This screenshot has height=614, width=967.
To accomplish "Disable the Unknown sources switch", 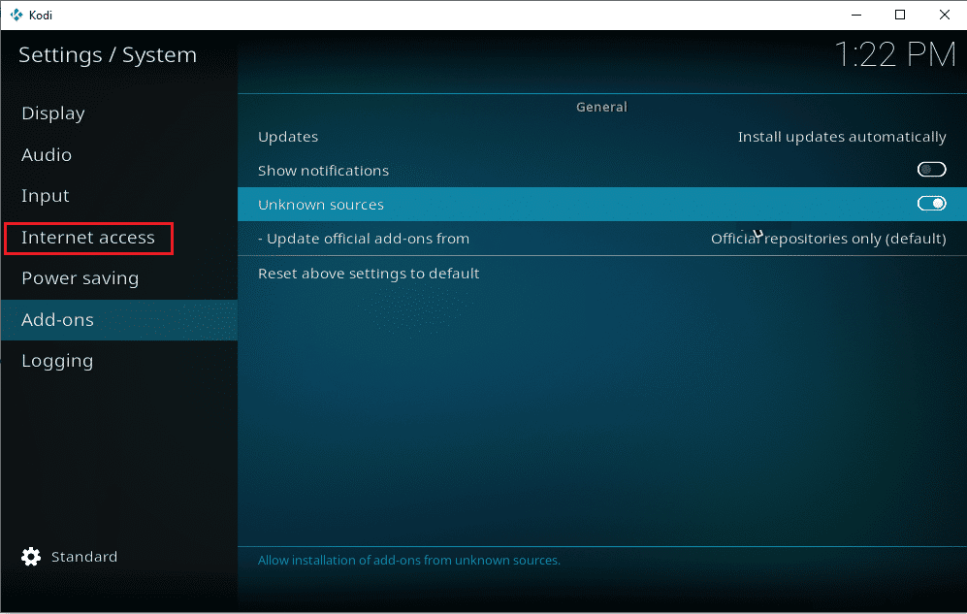I will (x=931, y=204).
